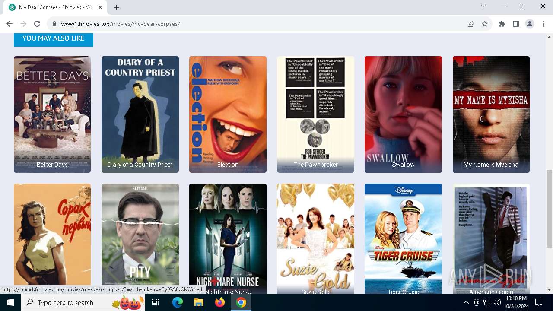Open File Explorer from the taskbar
This screenshot has width=553, height=311.
point(198,302)
